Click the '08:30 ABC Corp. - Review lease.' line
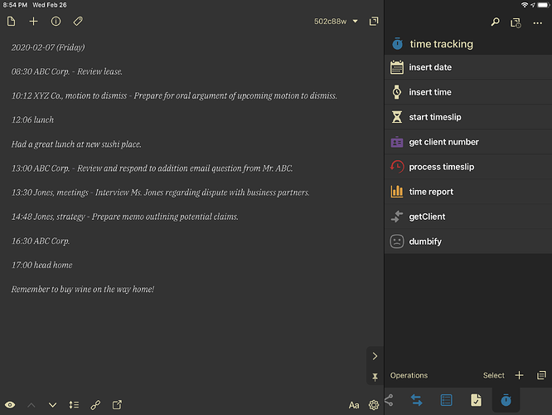The height and width of the screenshot is (415, 552). 67,71
